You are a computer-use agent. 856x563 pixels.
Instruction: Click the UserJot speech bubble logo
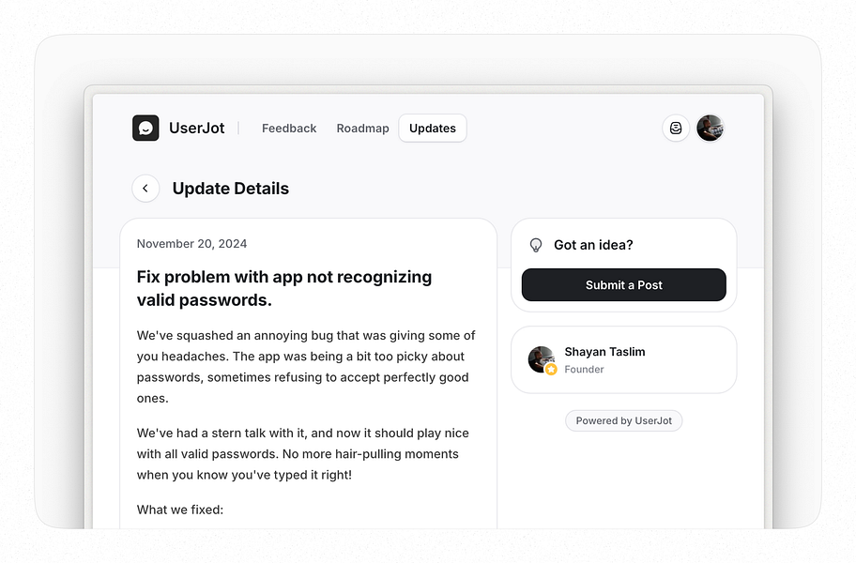[x=145, y=128]
